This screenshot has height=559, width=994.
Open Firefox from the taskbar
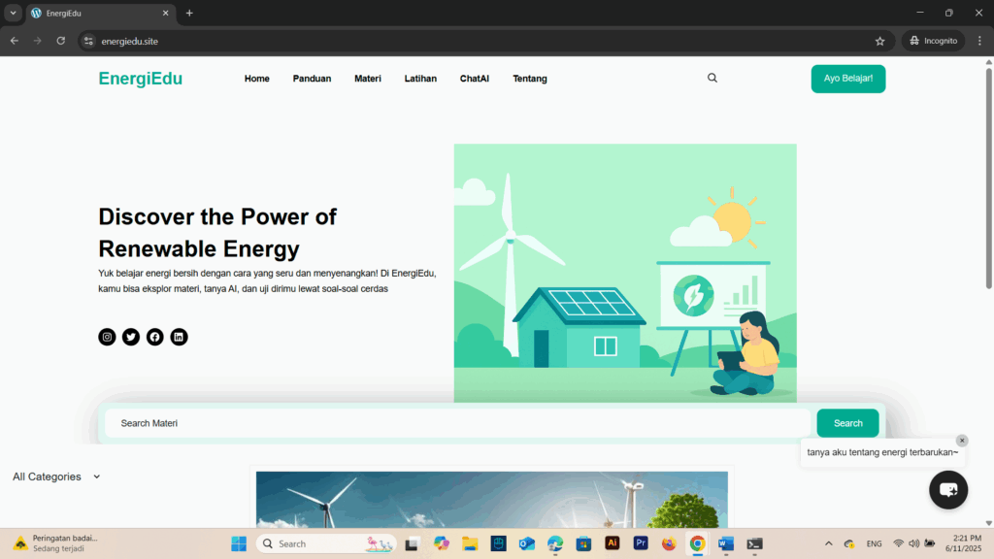click(669, 543)
